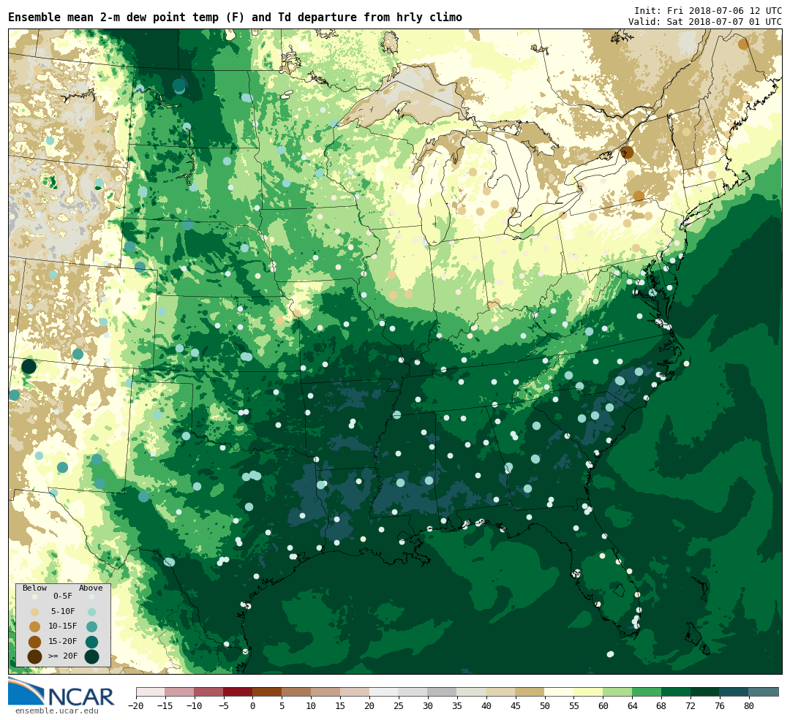Click the -15 to -10 colorbar swatch
Screen dimensions: 790x720
[x=180, y=691]
